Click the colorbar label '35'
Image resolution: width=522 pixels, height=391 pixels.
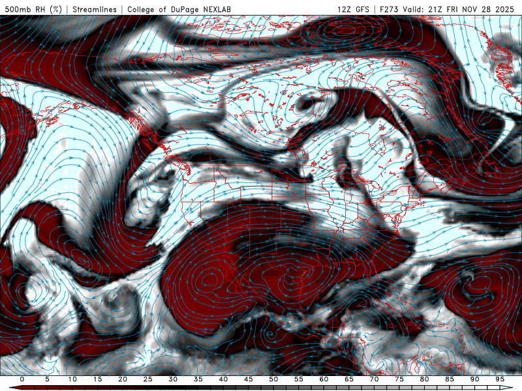coord(198,379)
